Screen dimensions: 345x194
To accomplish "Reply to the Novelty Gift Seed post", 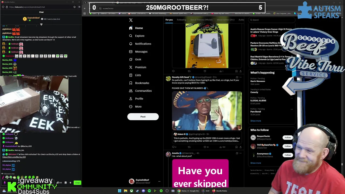I will (x=174, y=147).
